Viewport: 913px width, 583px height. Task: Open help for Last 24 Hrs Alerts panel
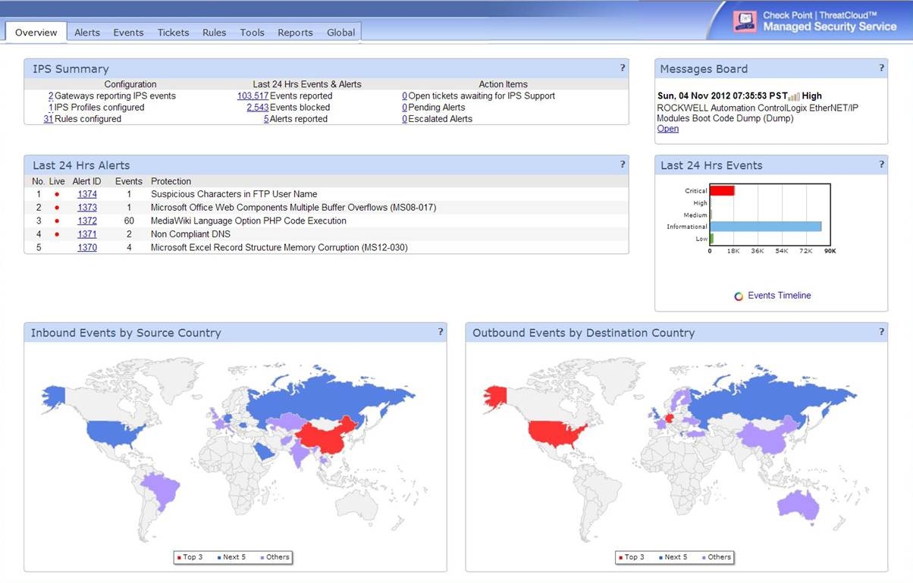[623, 164]
